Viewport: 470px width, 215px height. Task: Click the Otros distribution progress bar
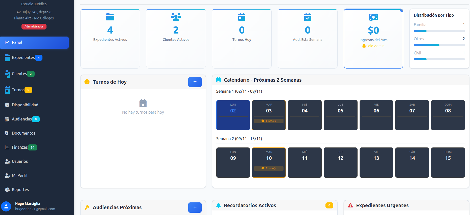tap(439, 45)
